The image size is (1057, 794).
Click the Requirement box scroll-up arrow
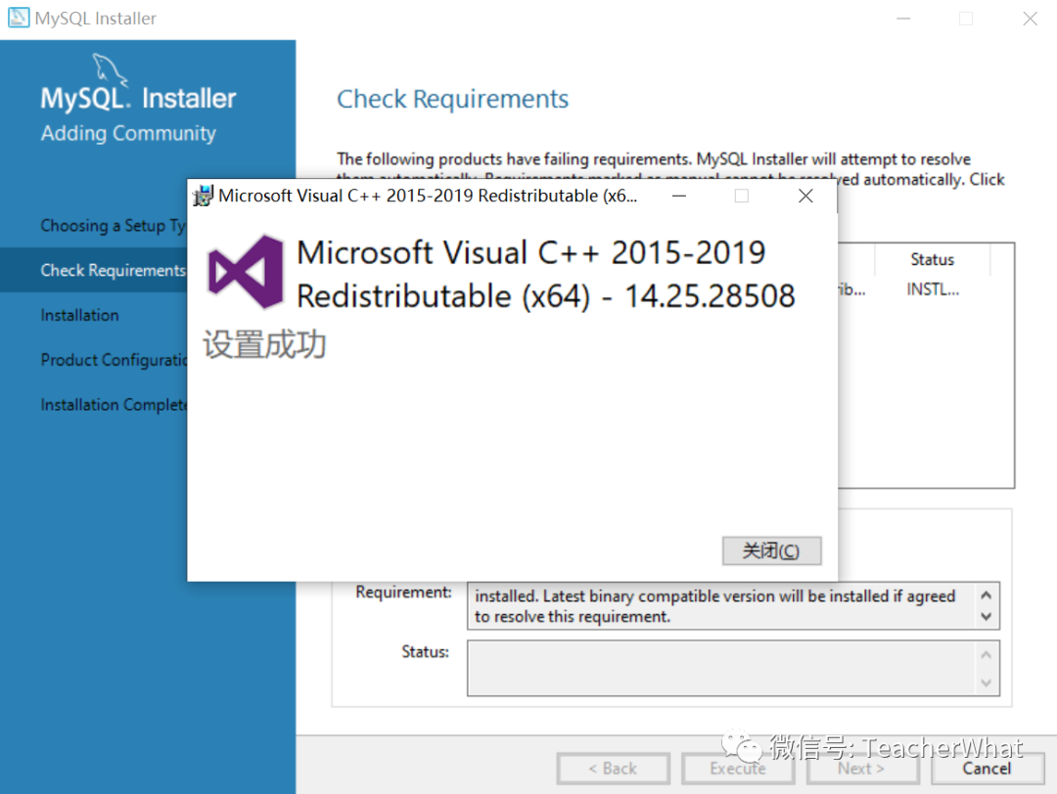986,595
